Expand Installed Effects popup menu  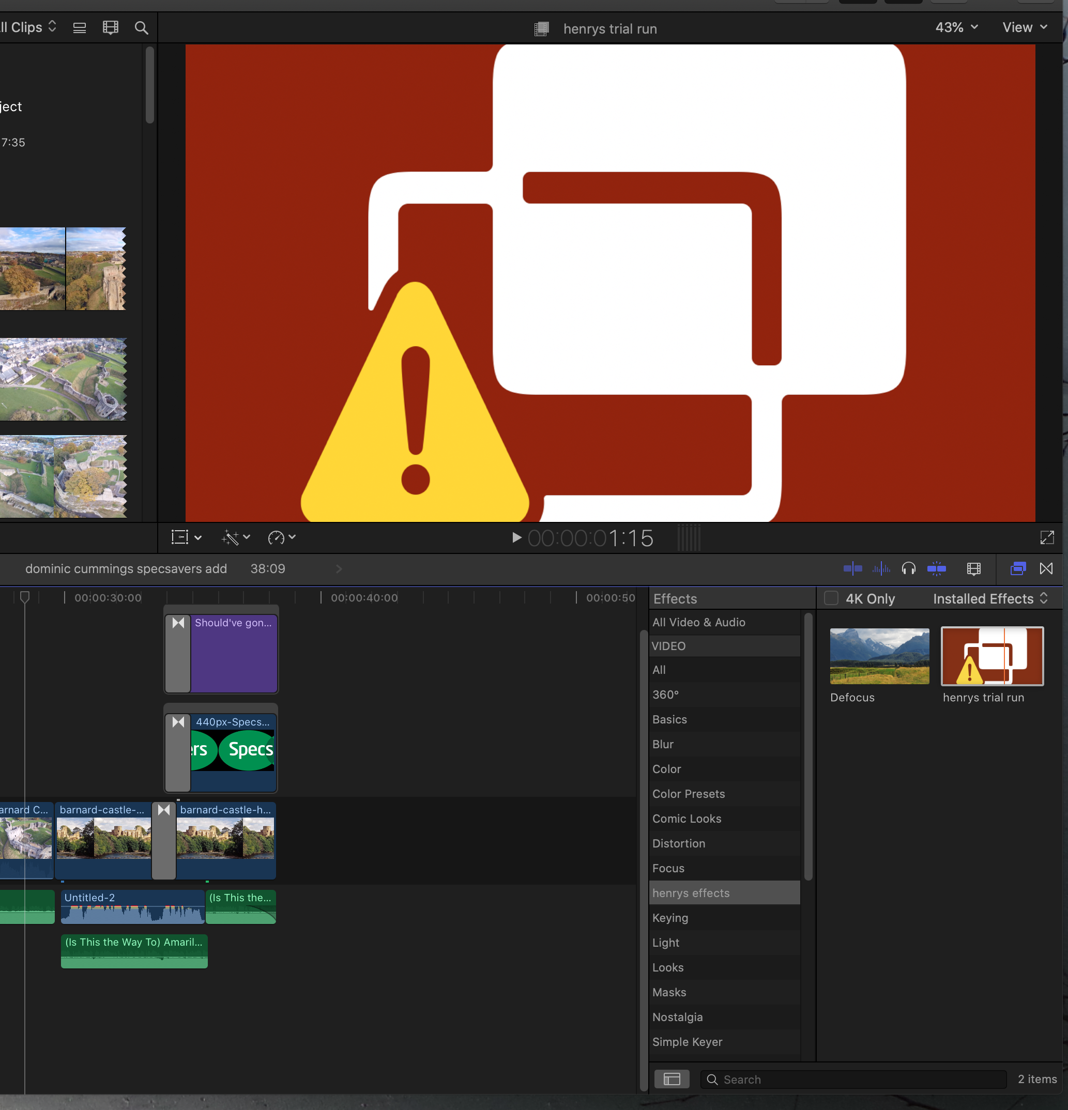pos(990,598)
